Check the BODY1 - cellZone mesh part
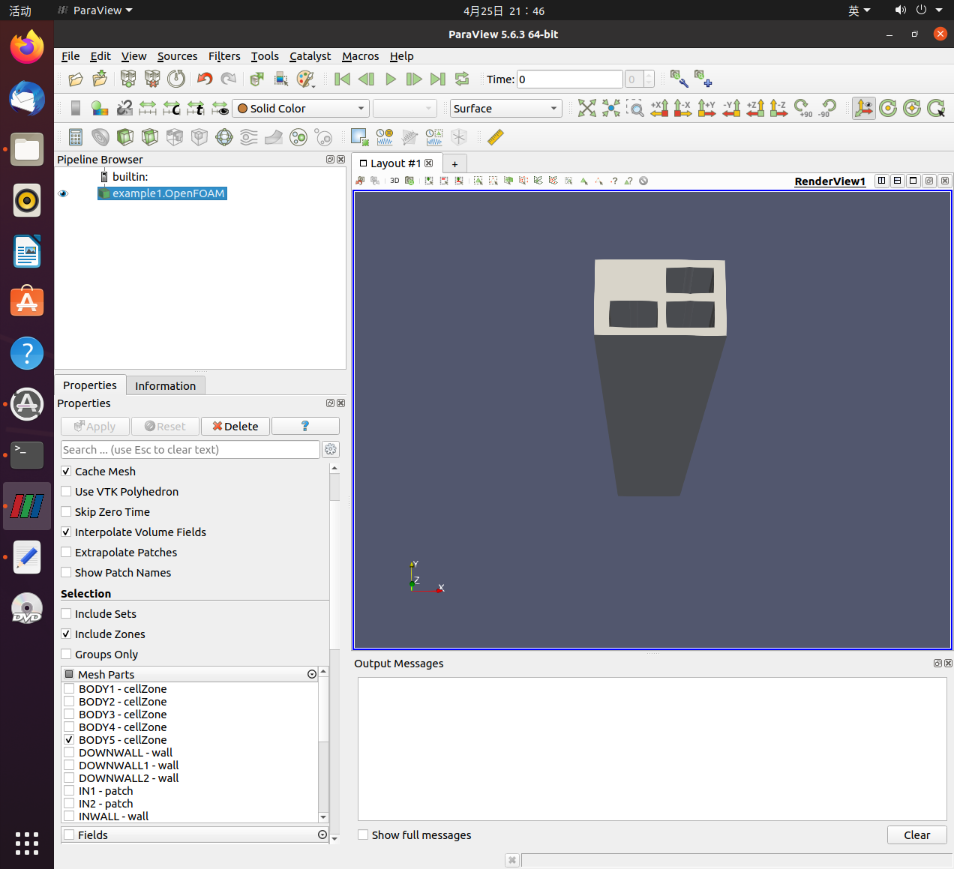 pyautogui.click(x=69, y=689)
